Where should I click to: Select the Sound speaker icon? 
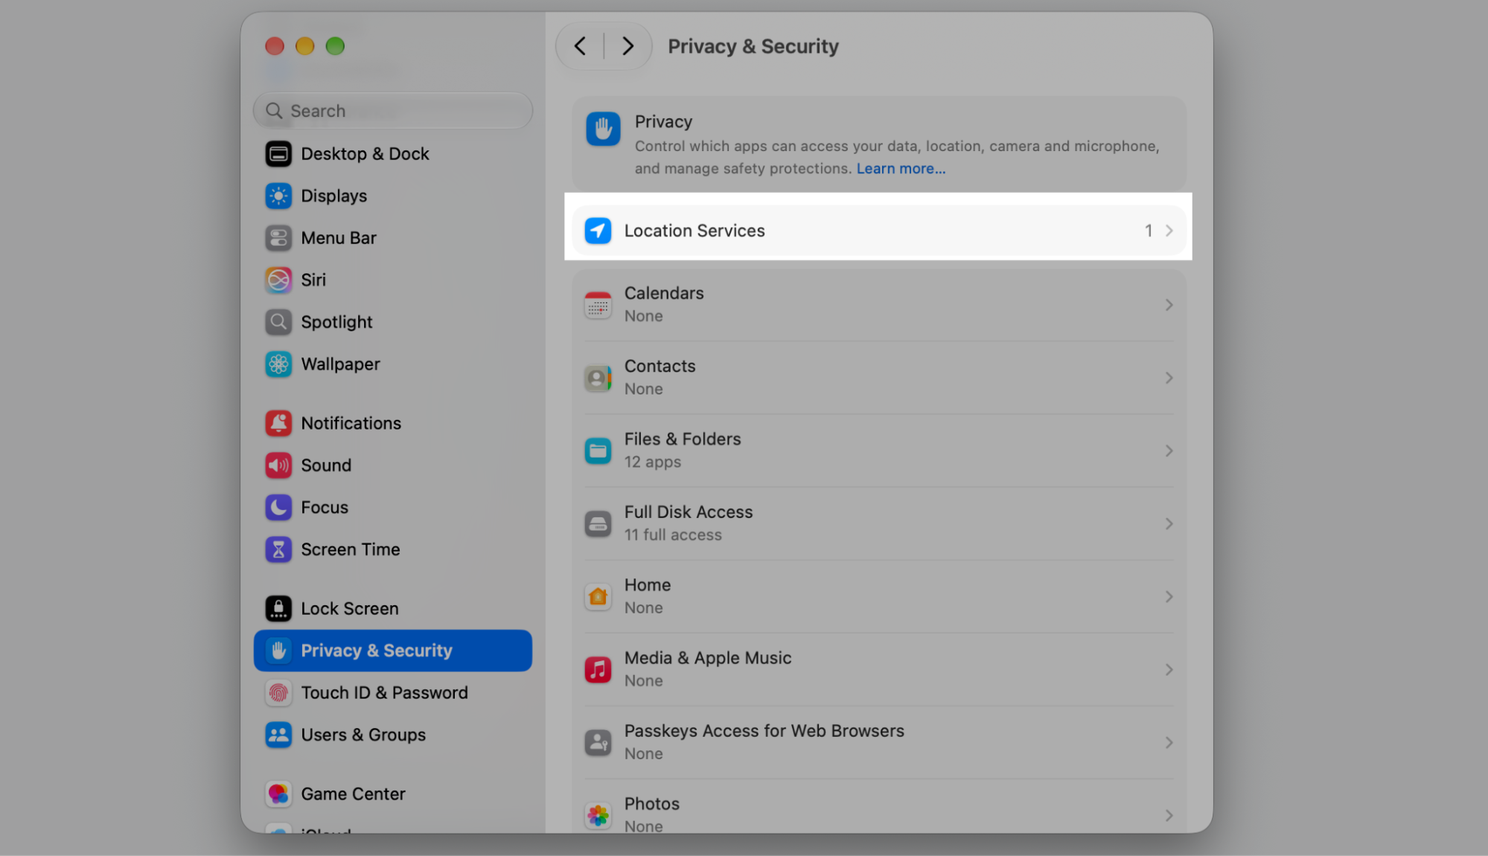pyautogui.click(x=278, y=465)
